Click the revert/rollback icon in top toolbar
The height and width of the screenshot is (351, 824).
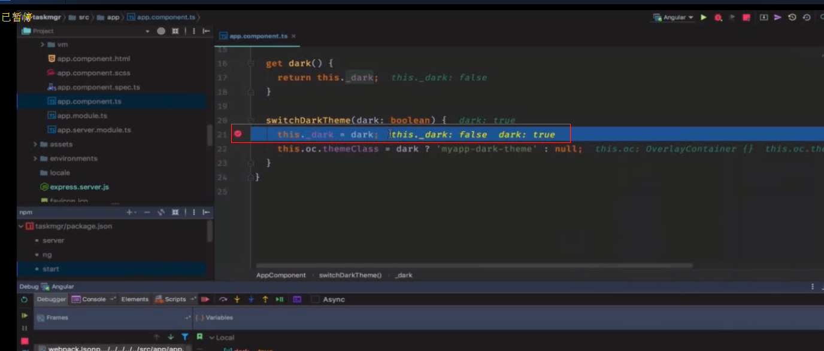(x=807, y=17)
